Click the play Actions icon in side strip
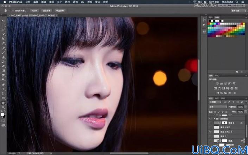Viewport: 248px width, 155px height. click(204, 25)
